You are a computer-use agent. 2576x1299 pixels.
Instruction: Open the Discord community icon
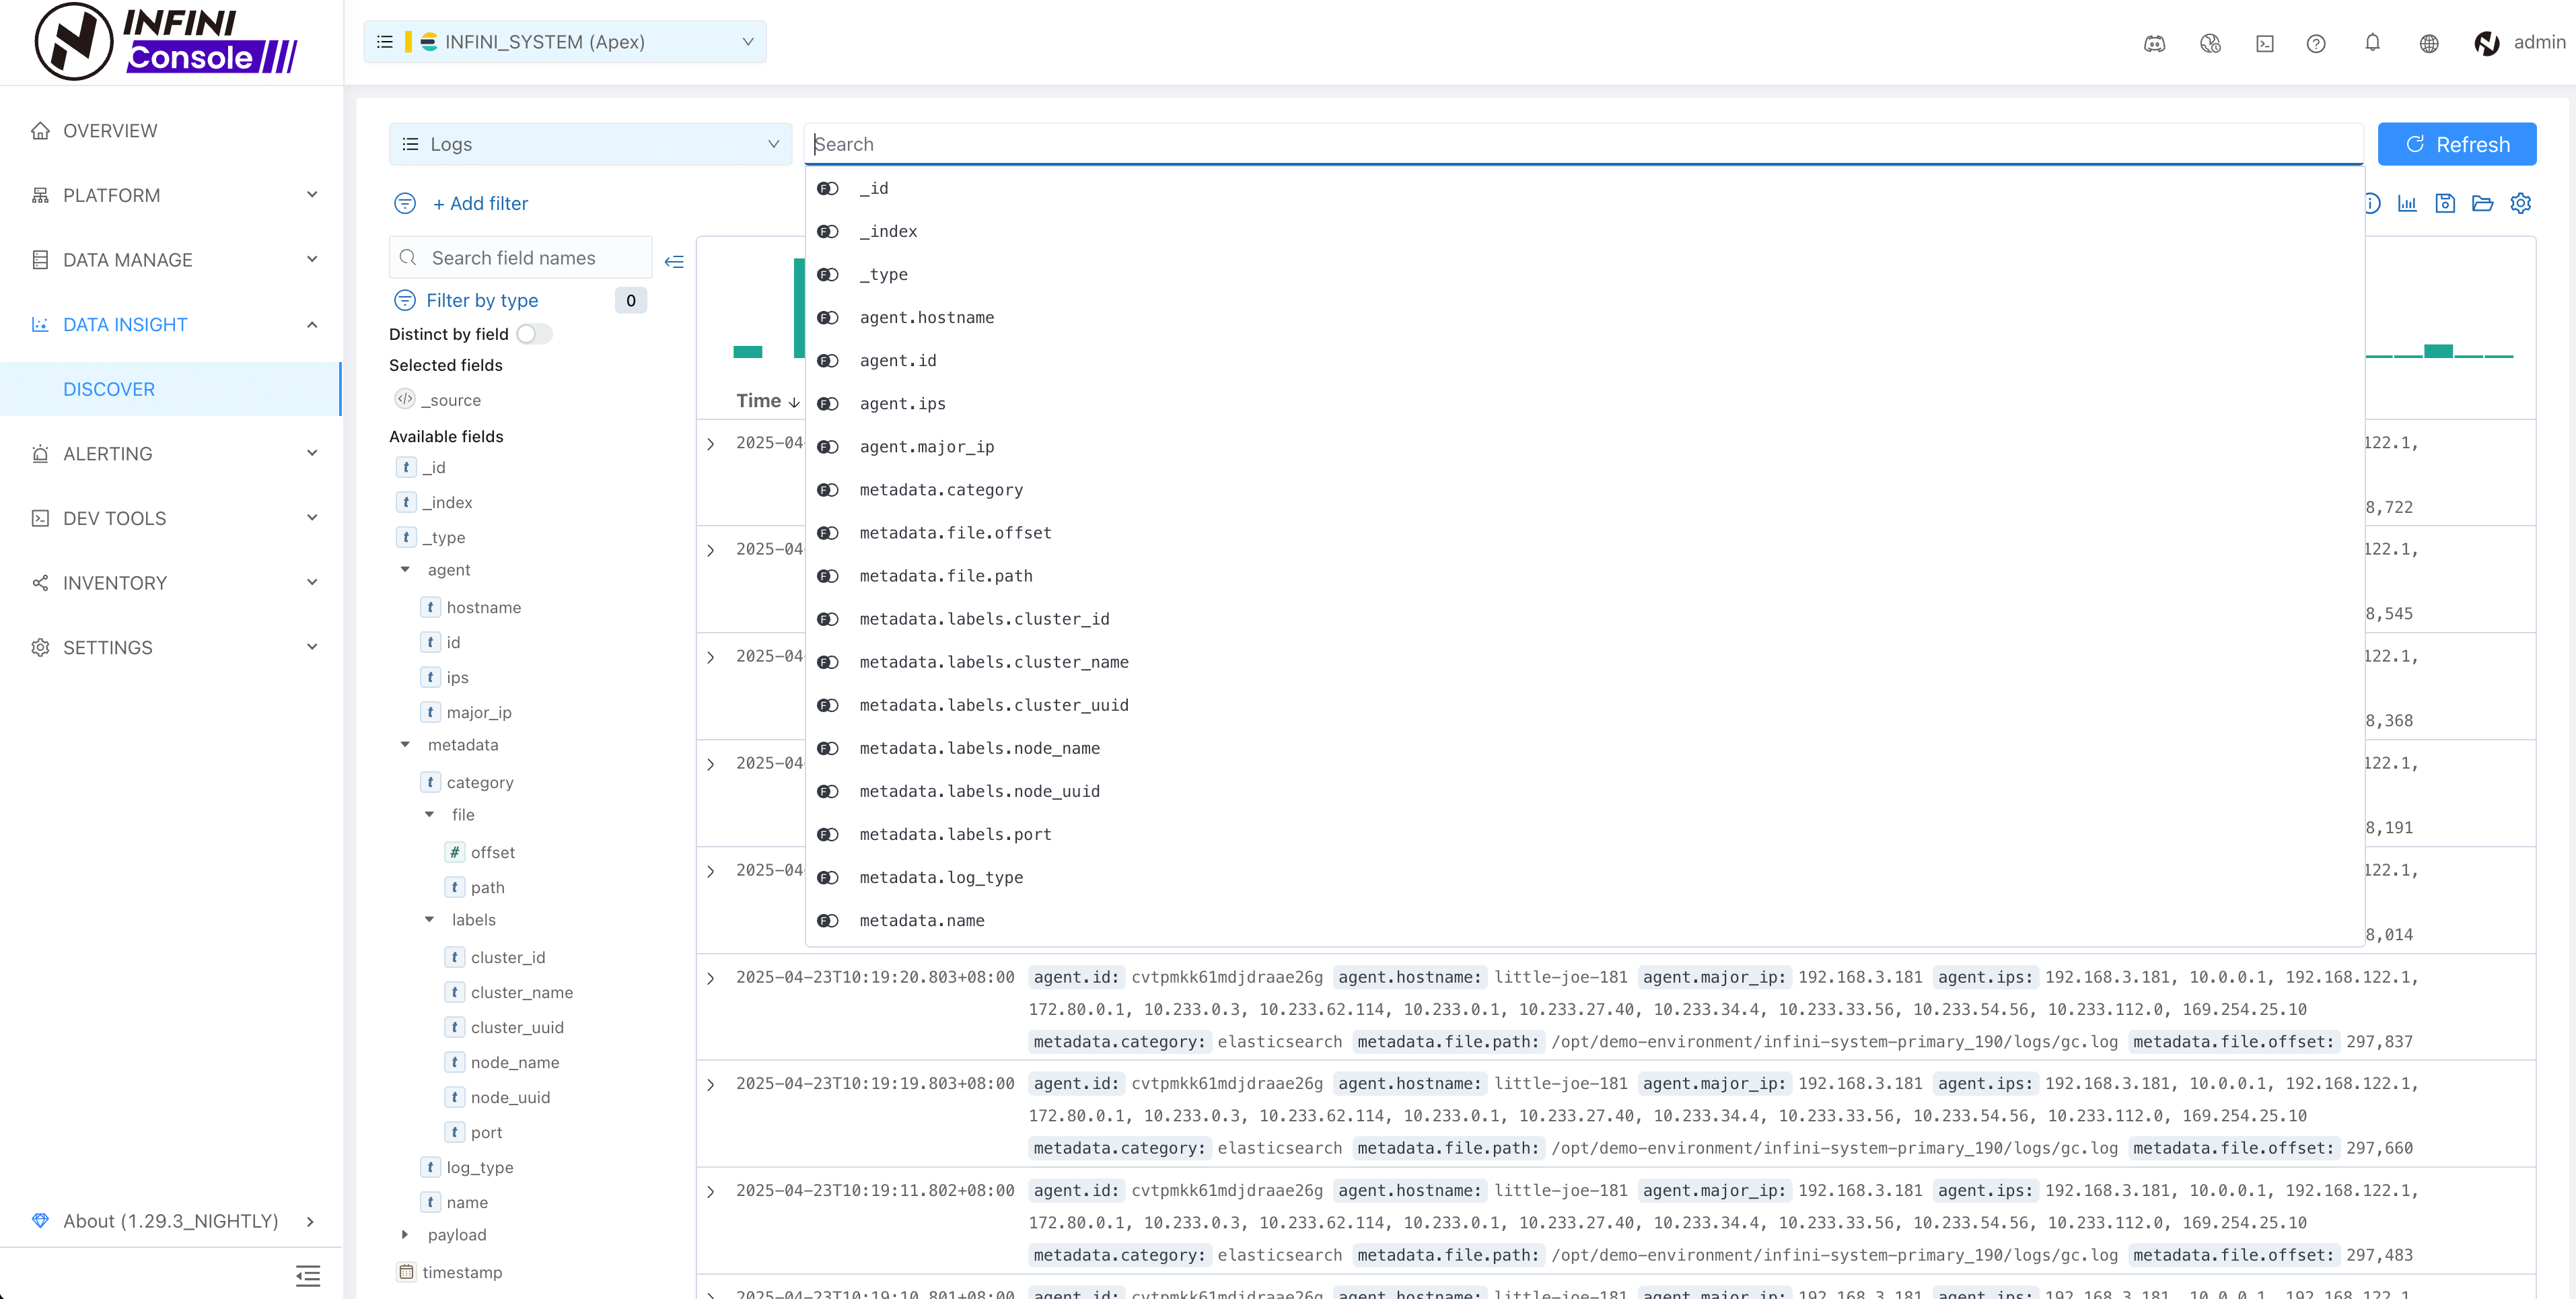pos(2155,43)
